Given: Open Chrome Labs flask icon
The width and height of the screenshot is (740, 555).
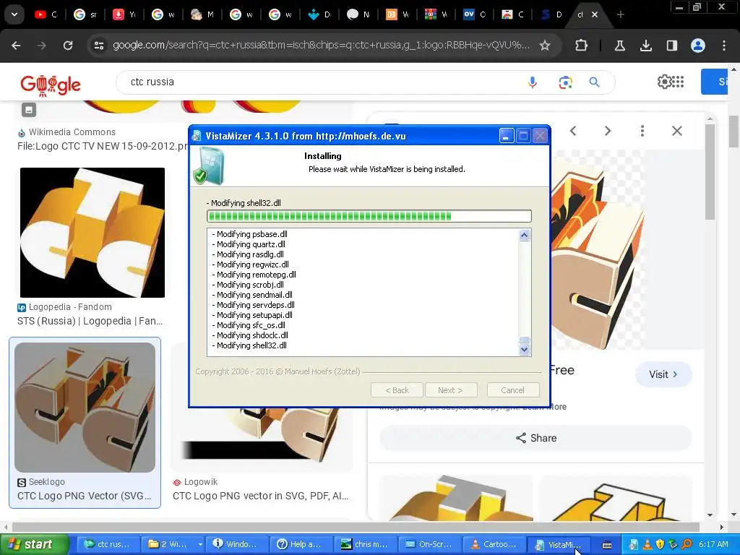Looking at the screenshot, I should (x=620, y=46).
